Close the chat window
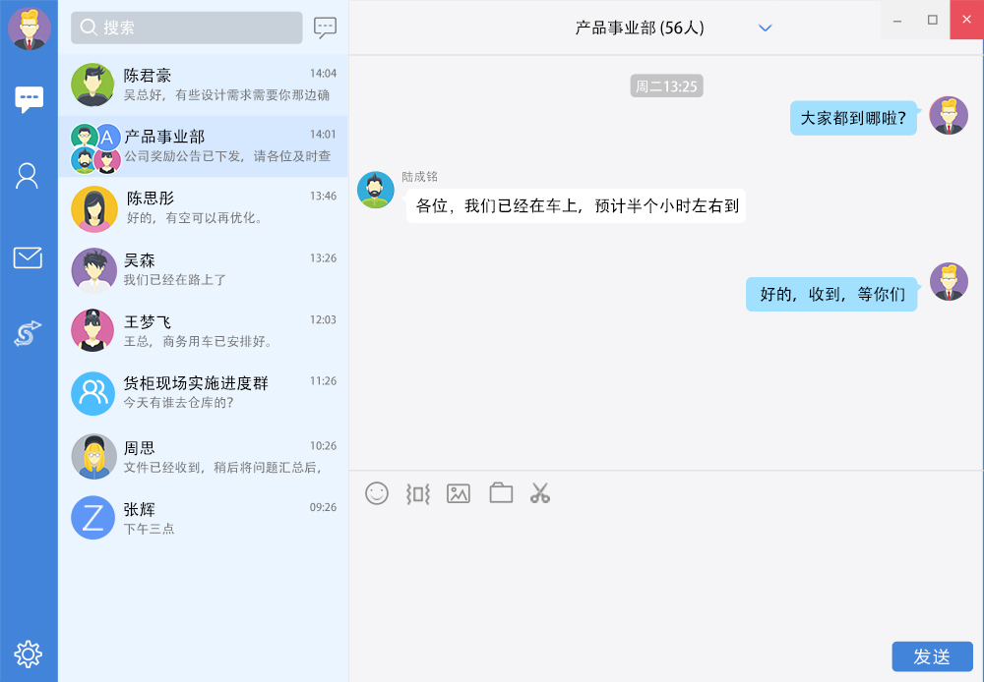 click(966, 20)
